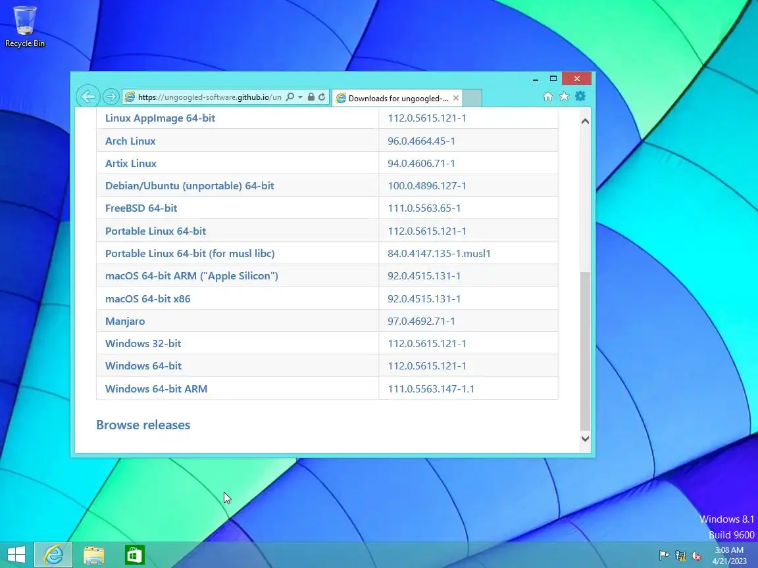Click version 94.0.4606.71-1 for Artix Linux
The height and width of the screenshot is (568, 758).
tap(421, 163)
